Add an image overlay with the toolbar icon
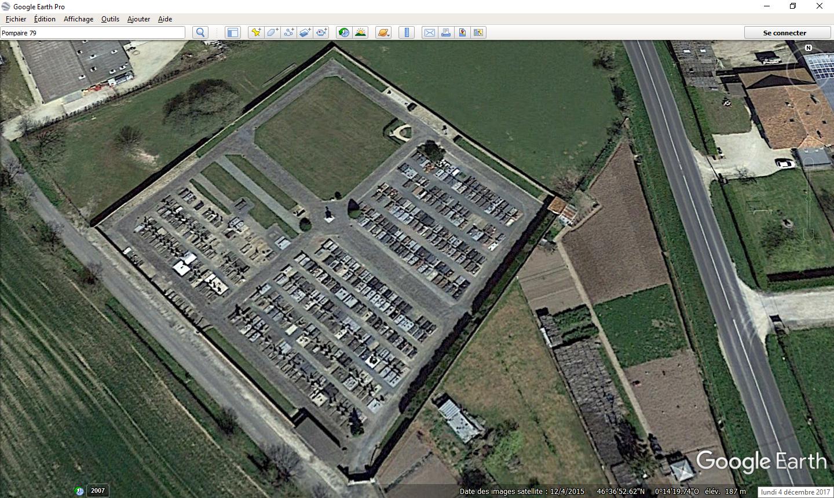834x498 pixels. click(x=305, y=32)
